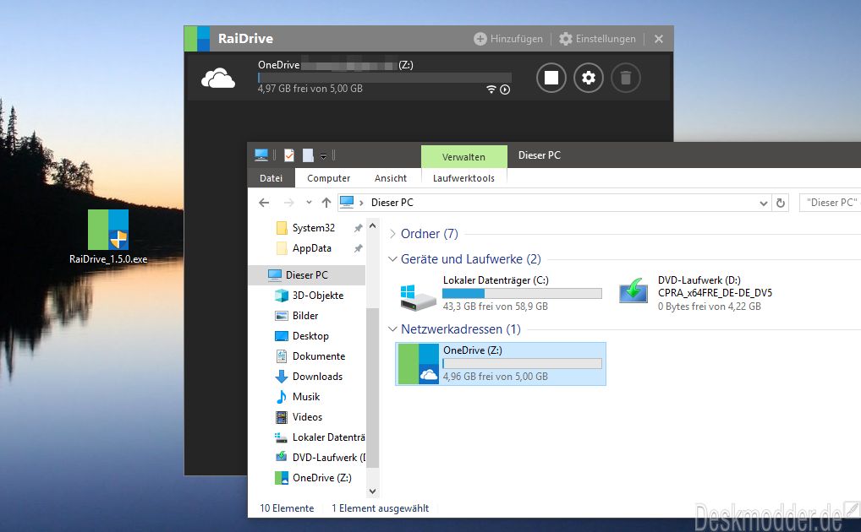Refresh the Dieser PC view
The image size is (861, 532).
click(x=781, y=203)
